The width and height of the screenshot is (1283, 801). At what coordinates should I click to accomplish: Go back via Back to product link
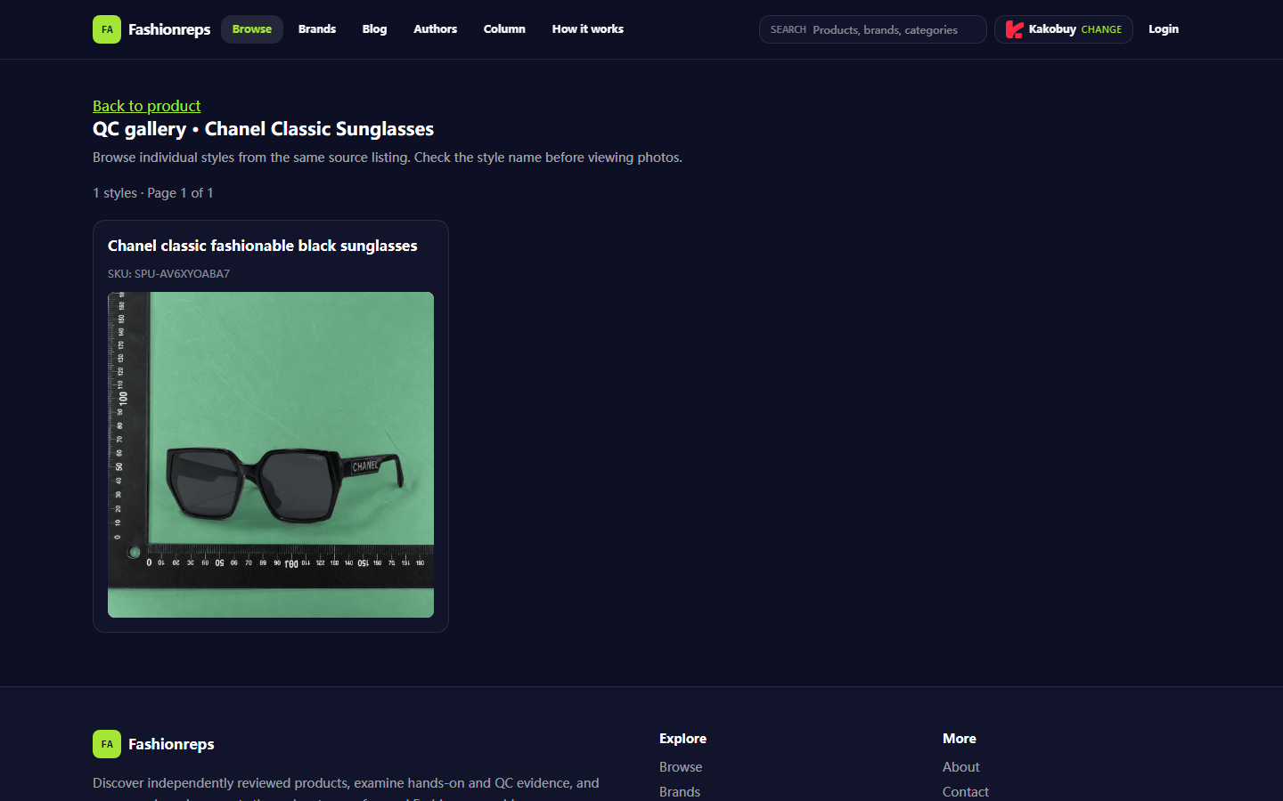pyautogui.click(x=147, y=106)
